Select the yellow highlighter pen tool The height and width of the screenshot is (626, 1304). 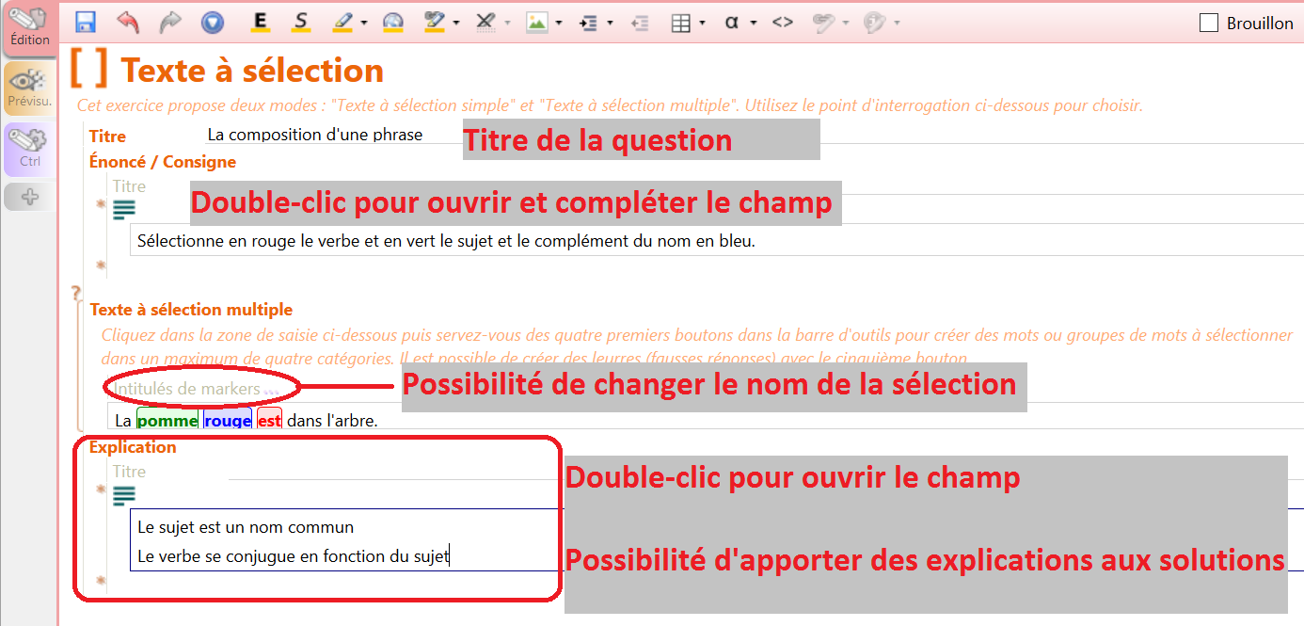click(x=343, y=23)
